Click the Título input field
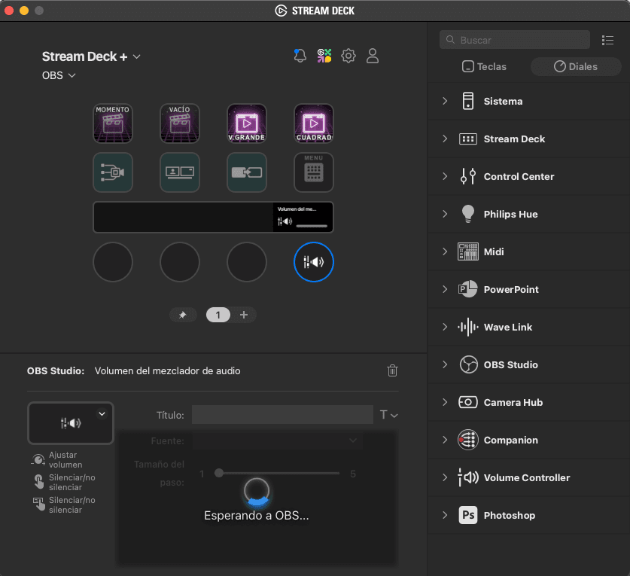This screenshot has height=576, width=630. click(282, 414)
